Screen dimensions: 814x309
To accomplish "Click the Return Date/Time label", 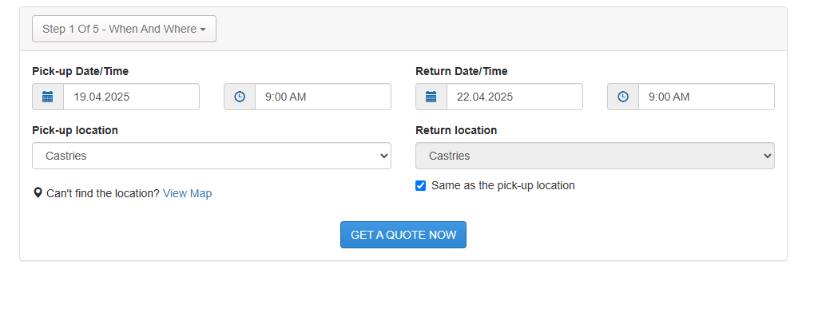I will (x=462, y=72).
